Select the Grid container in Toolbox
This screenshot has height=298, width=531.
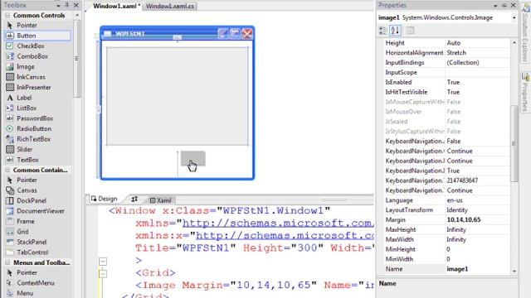tap(22, 232)
